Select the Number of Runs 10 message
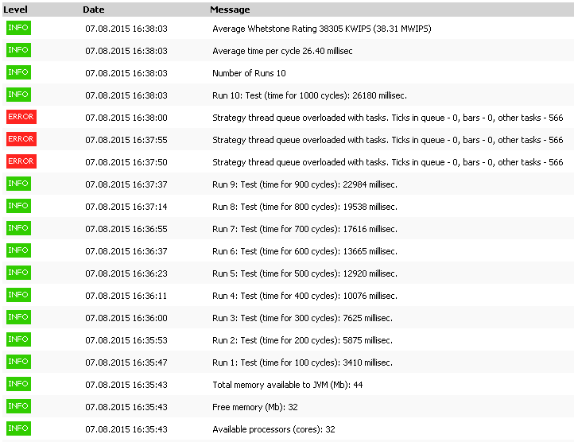 click(x=249, y=73)
